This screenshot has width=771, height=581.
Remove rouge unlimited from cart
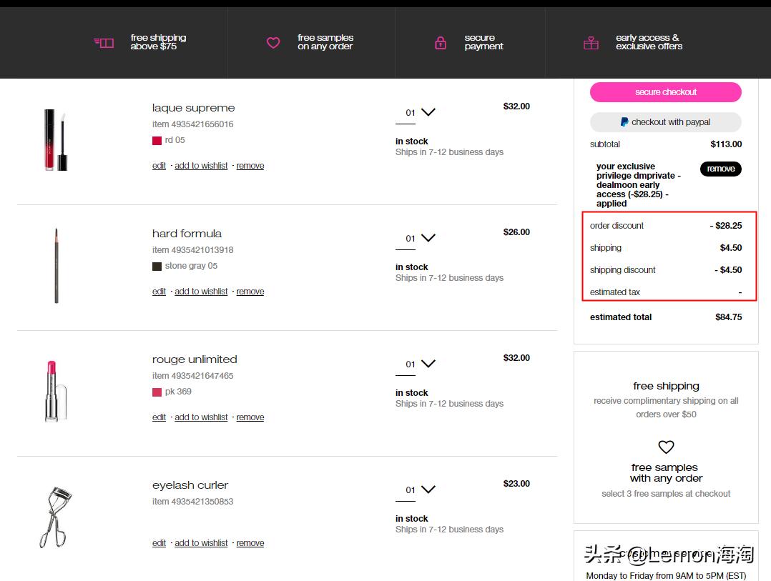250,417
